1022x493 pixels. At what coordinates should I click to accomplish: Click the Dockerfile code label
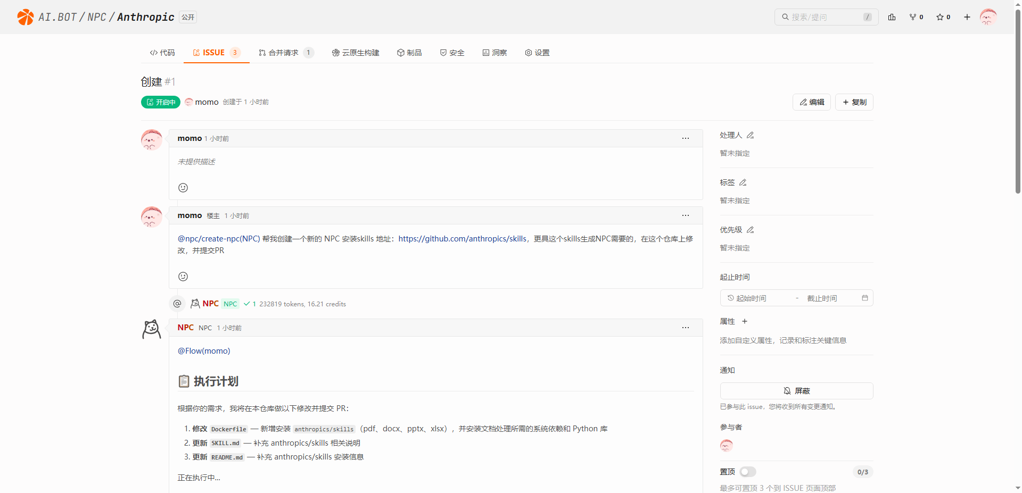(229, 429)
